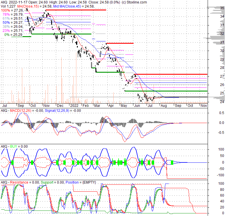This screenshot has width=225, height=216.
Task: Click the '0% = 25.29' Fibonacci label
Action: 13,35
